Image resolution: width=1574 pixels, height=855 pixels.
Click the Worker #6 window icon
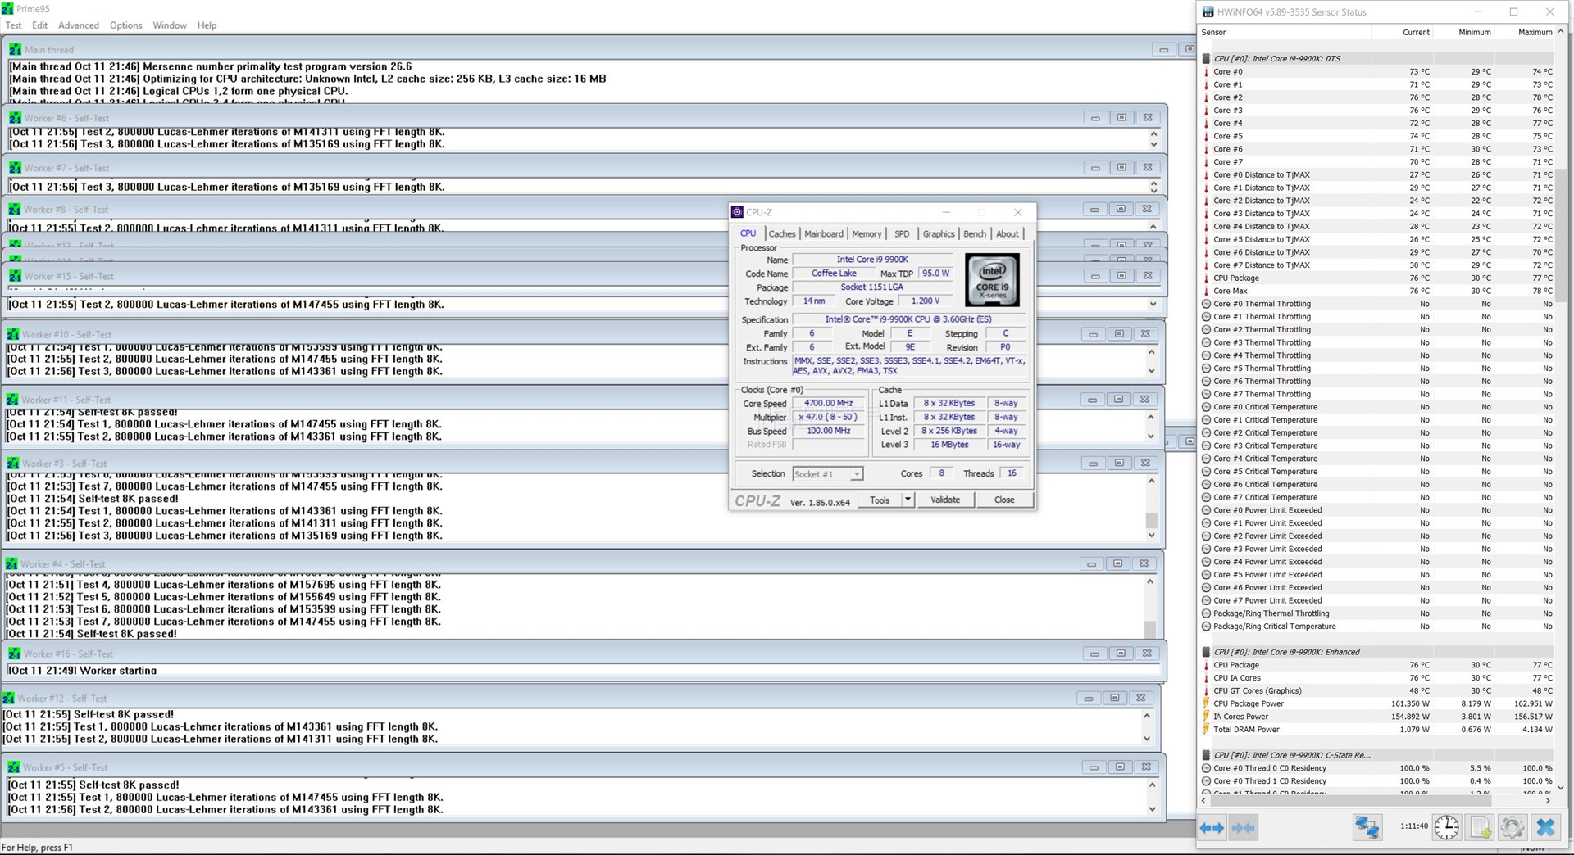coord(15,118)
